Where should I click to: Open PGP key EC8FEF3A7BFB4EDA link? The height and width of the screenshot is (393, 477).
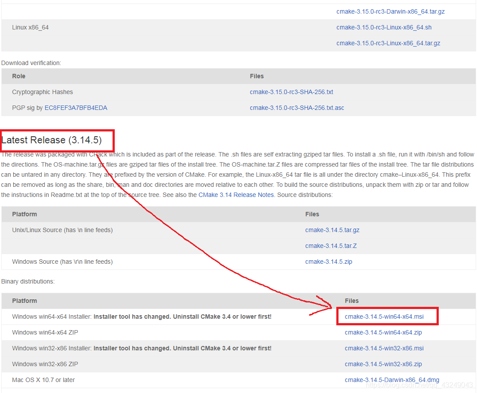pyautogui.click(x=76, y=108)
